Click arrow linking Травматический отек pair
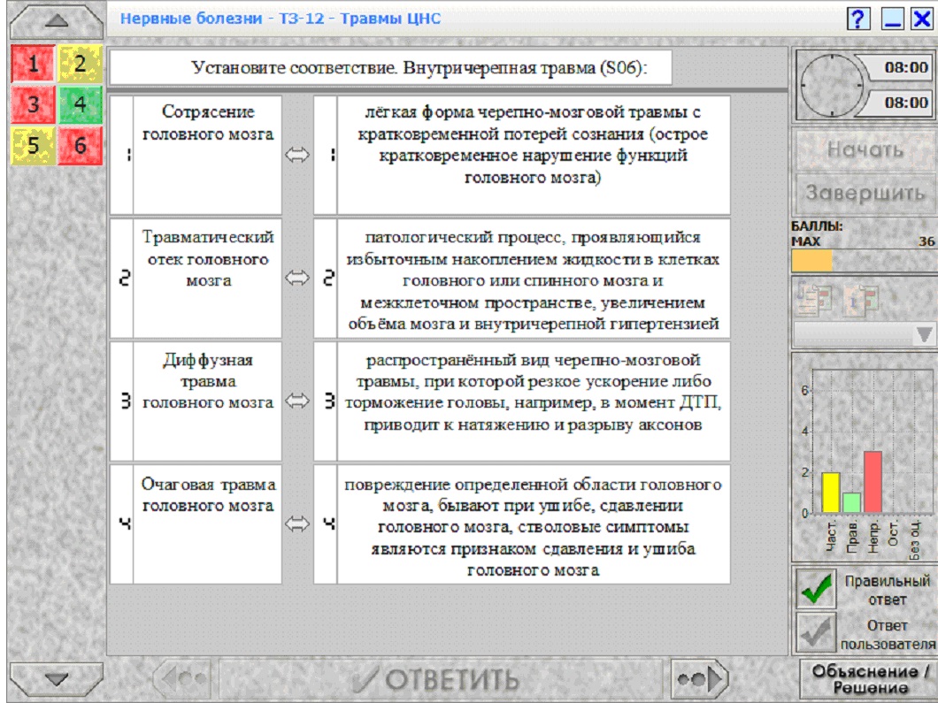This screenshot has width=938, height=703. tap(296, 278)
